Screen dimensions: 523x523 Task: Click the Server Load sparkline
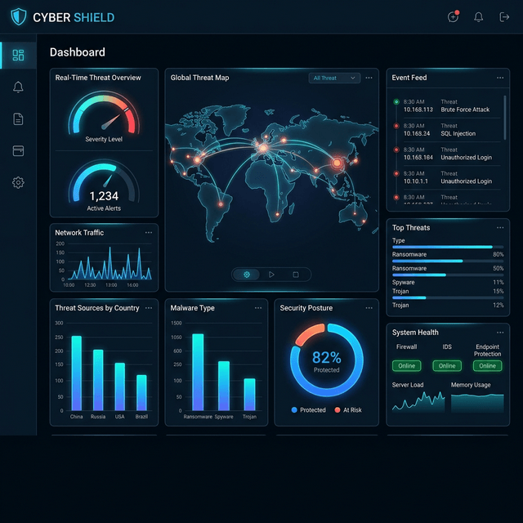pyautogui.click(x=418, y=401)
